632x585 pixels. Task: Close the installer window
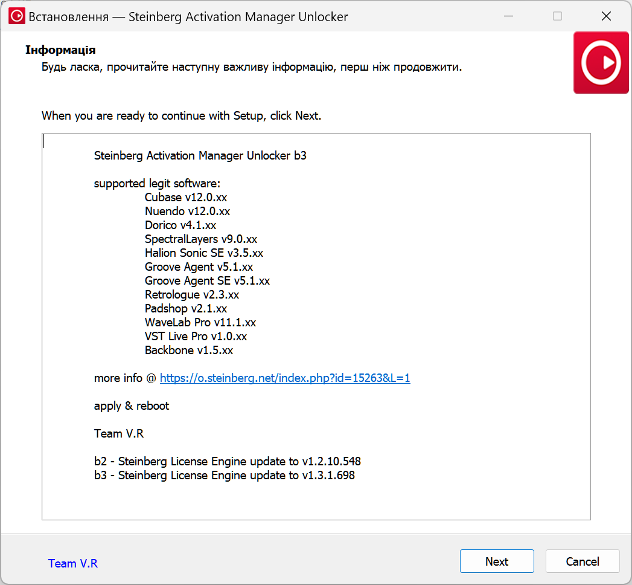pos(607,16)
